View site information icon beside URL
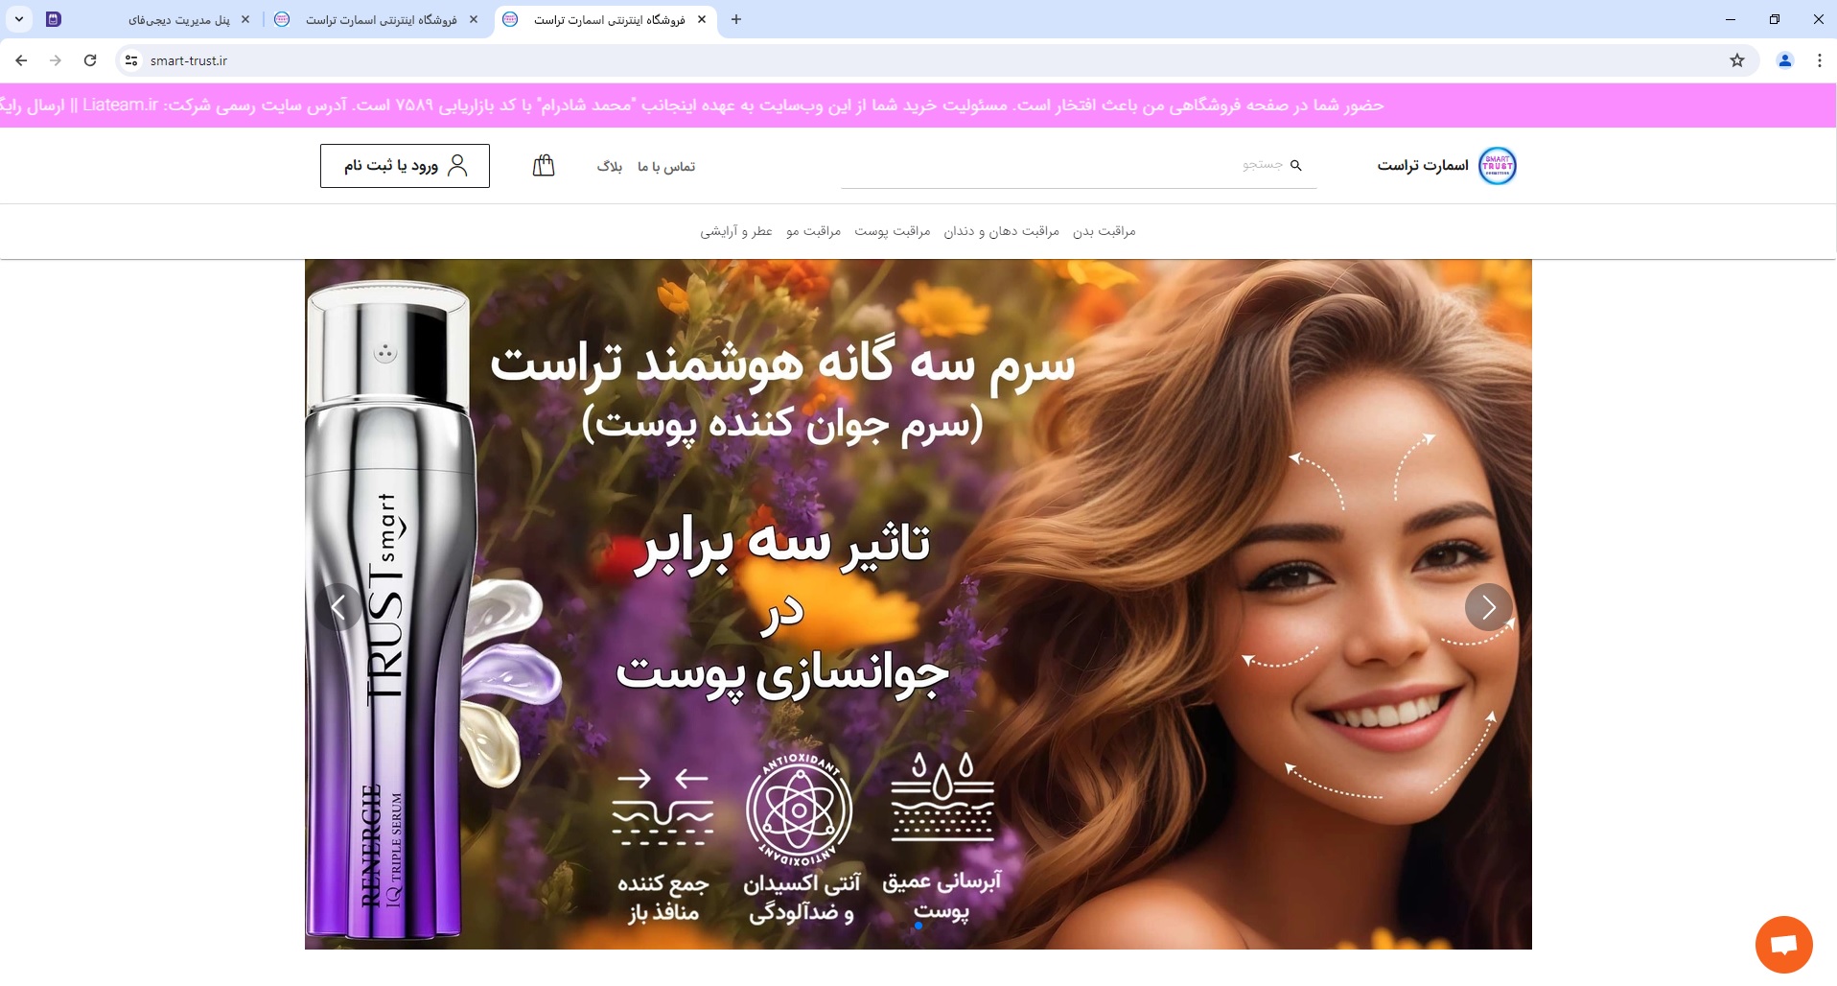 (x=131, y=60)
